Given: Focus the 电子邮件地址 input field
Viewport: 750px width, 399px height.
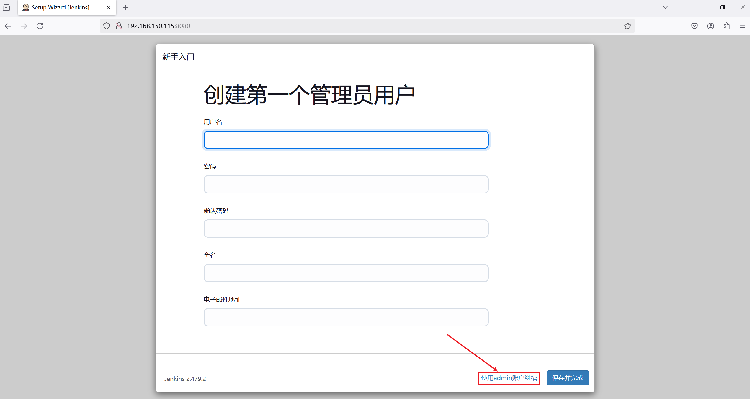Looking at the screenshot, I should coord(346,317).
